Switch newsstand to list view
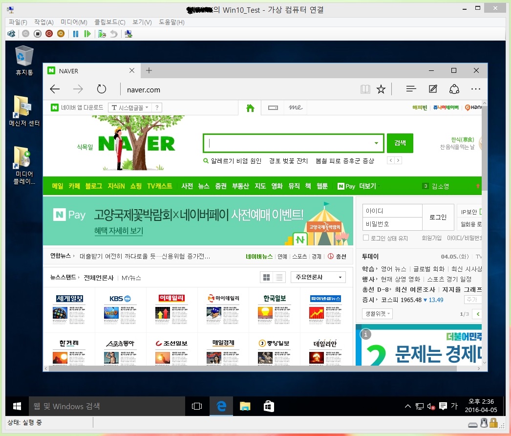 tap(279, 277)
